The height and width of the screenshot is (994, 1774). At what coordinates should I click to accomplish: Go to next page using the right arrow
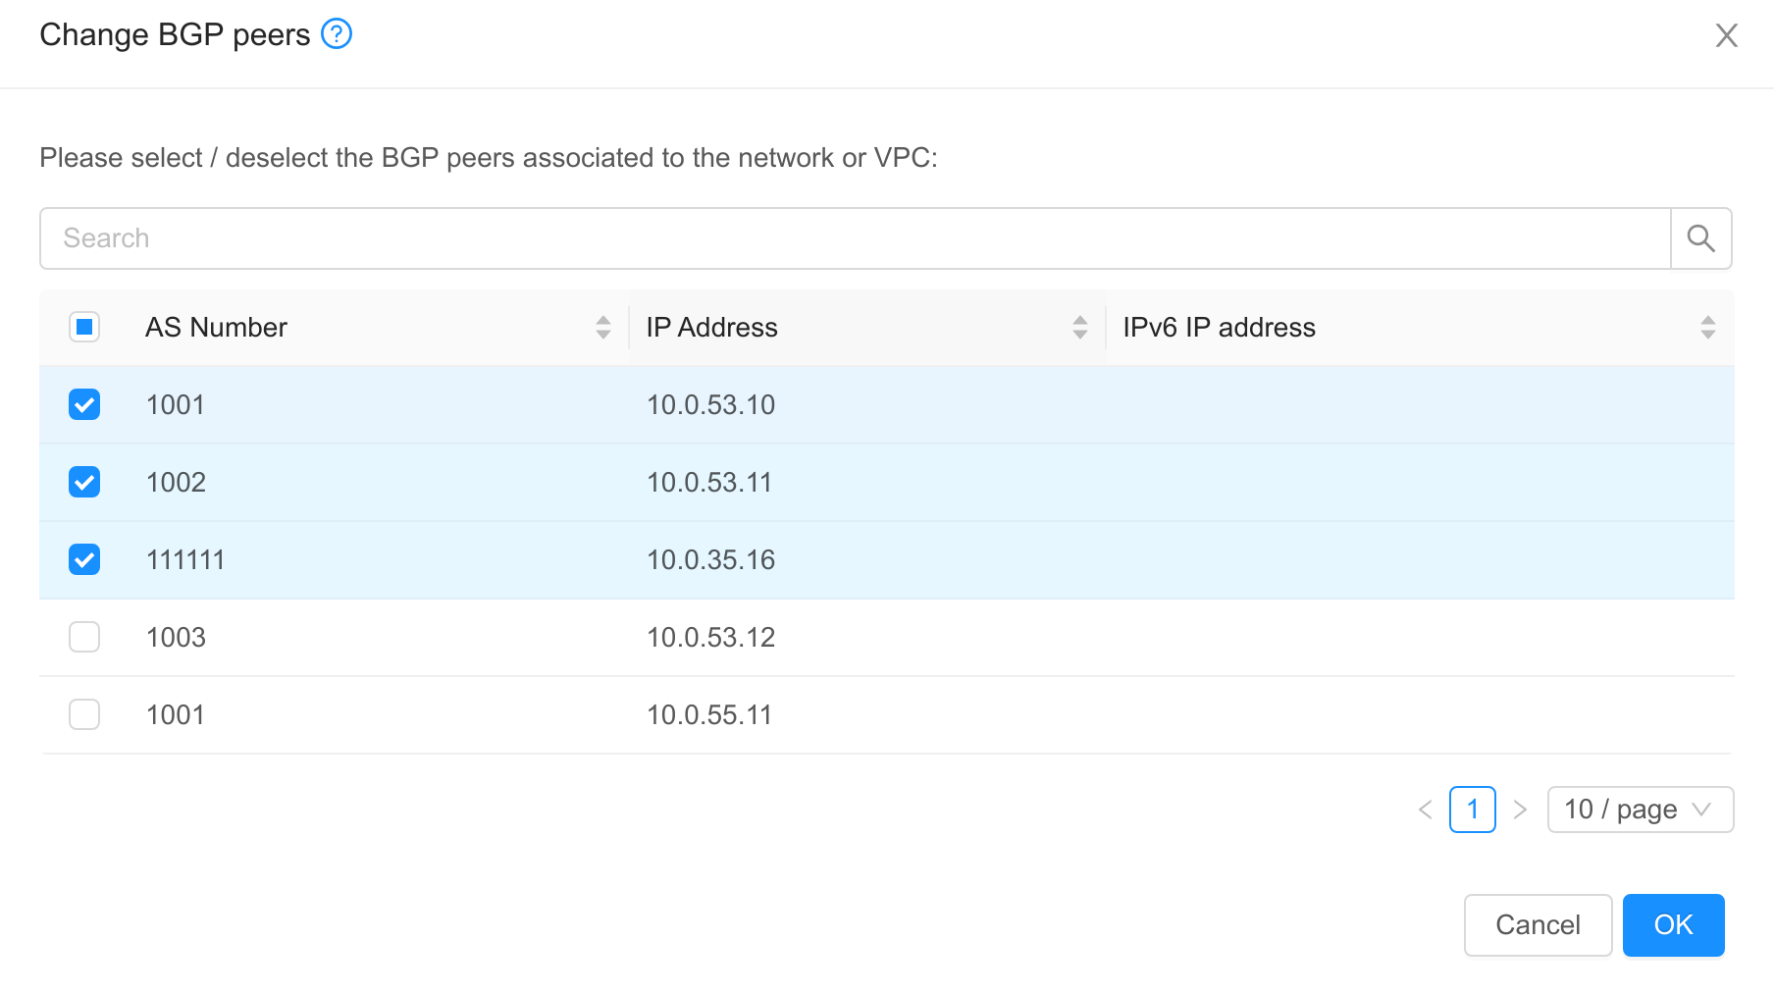coord(1521,810)
